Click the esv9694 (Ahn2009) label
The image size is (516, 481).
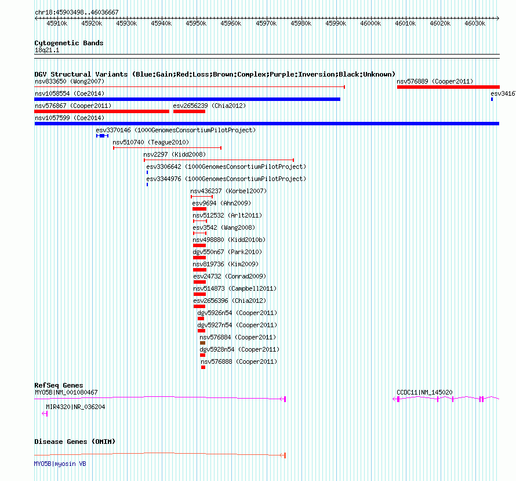(222, 203)
